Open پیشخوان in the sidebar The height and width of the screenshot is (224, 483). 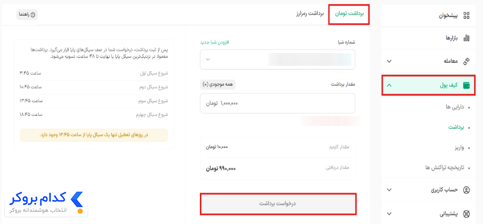[x=449, y=16]
